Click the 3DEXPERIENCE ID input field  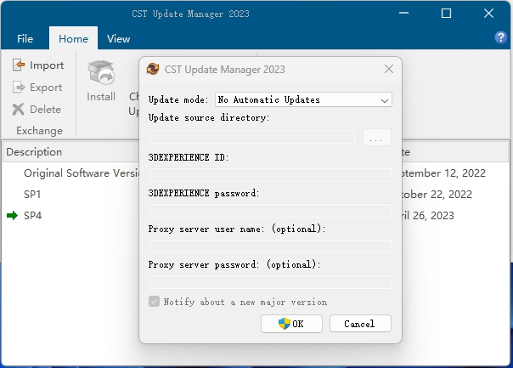click(x=270, y=175)
